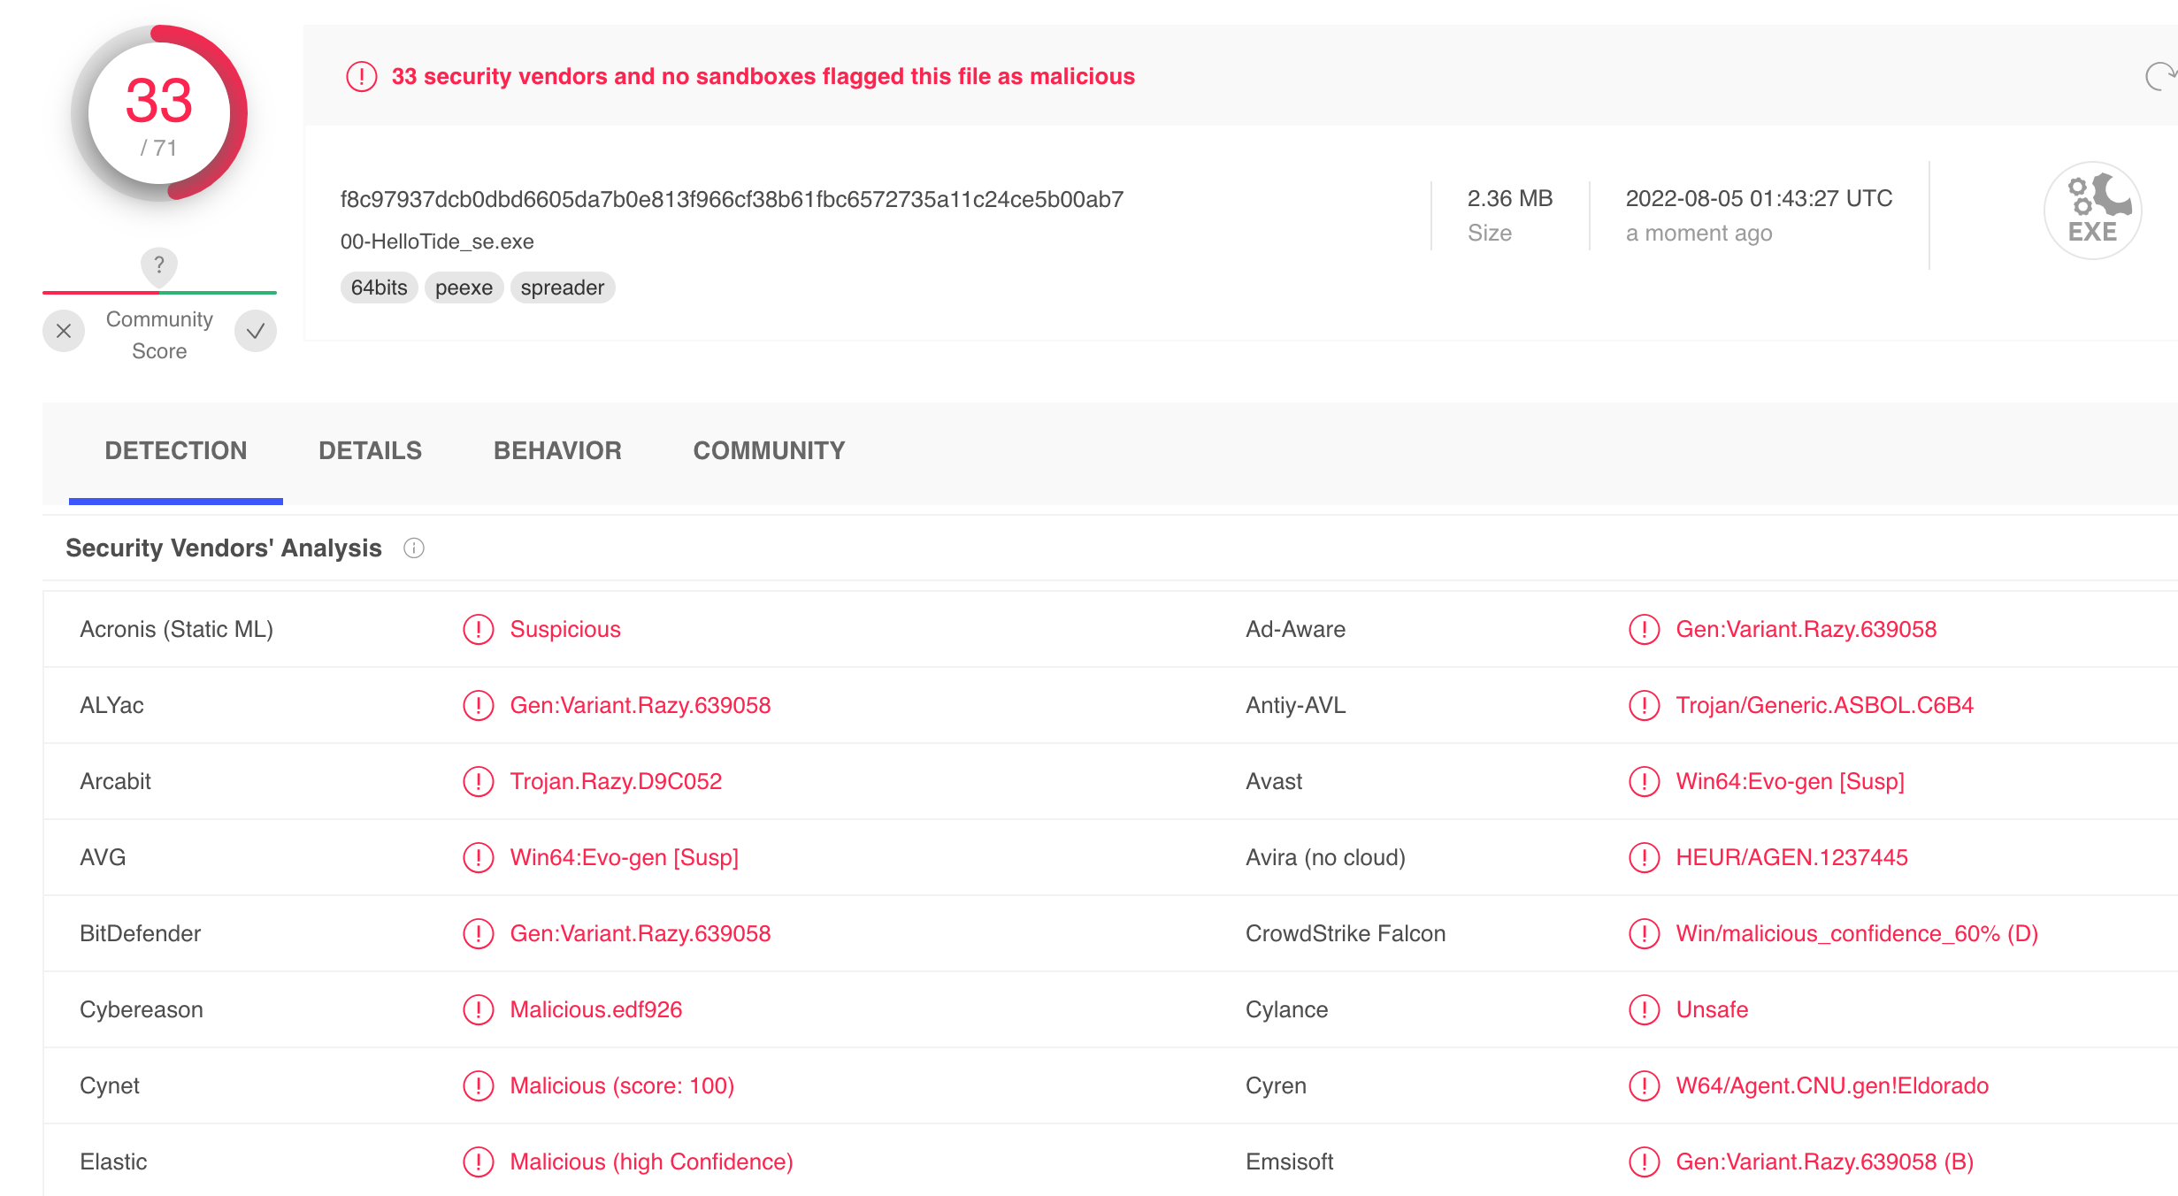Click the warning icon beside Acronis Suspicious

479,630
